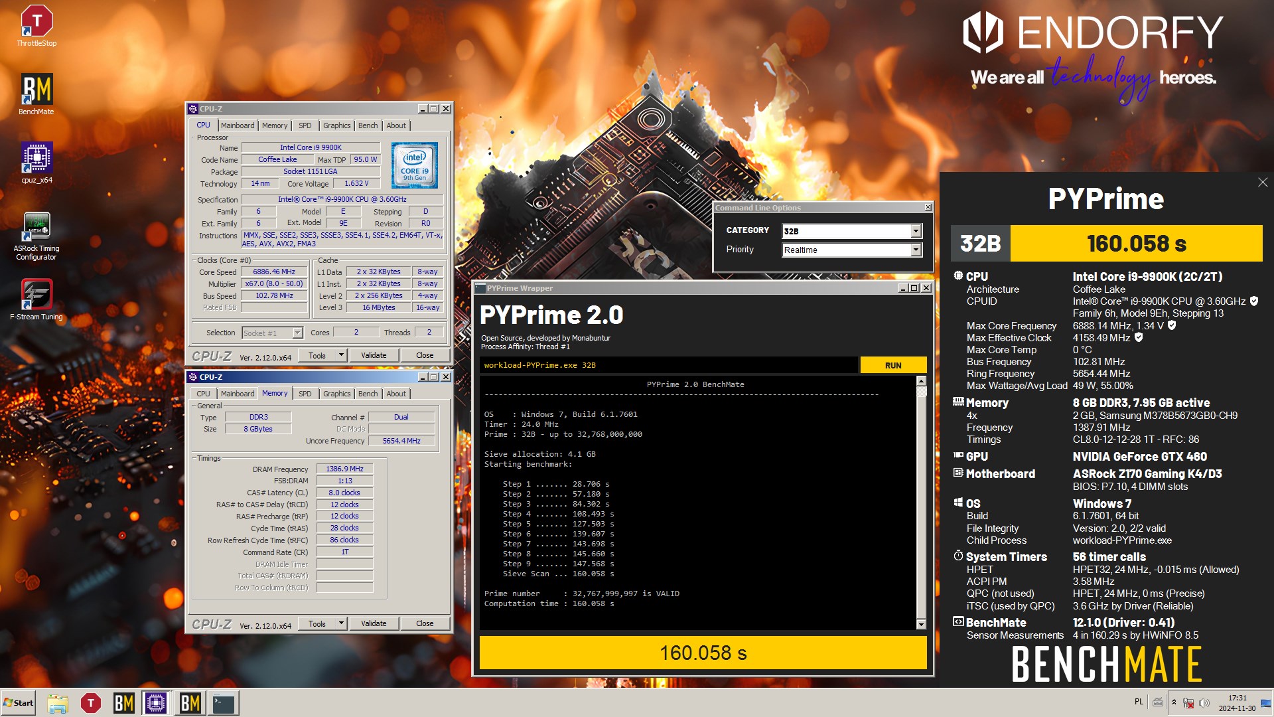Image resolution: width=1274 pixels, height=717 pixels.
Task: Expand Tools dropdown arrow in lower CPU-Z
Action: pos(341,623)
